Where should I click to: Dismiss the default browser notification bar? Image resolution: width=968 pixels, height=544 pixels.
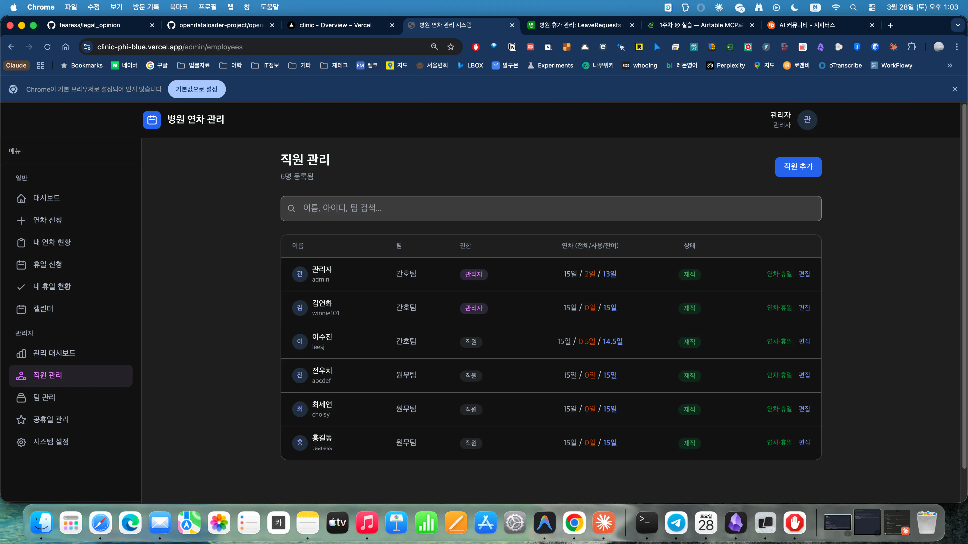click(954, 89)
